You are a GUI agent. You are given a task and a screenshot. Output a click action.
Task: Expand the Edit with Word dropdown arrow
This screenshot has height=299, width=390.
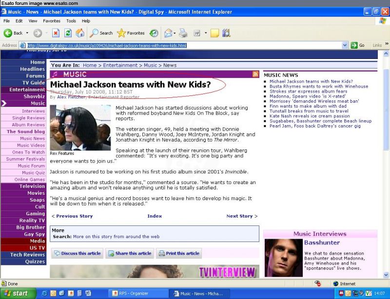coord(206,33)
